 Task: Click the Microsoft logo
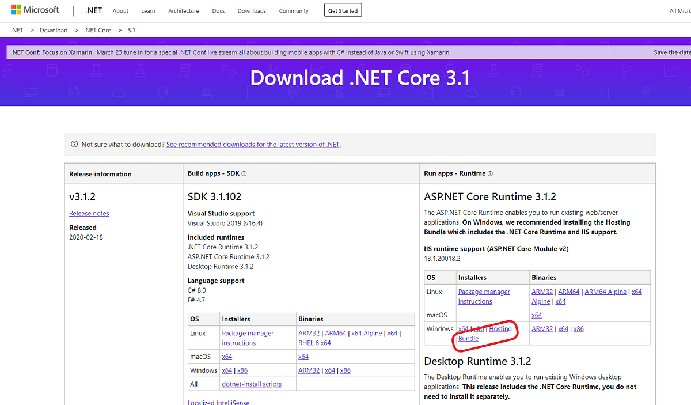[x=35, y=9]
